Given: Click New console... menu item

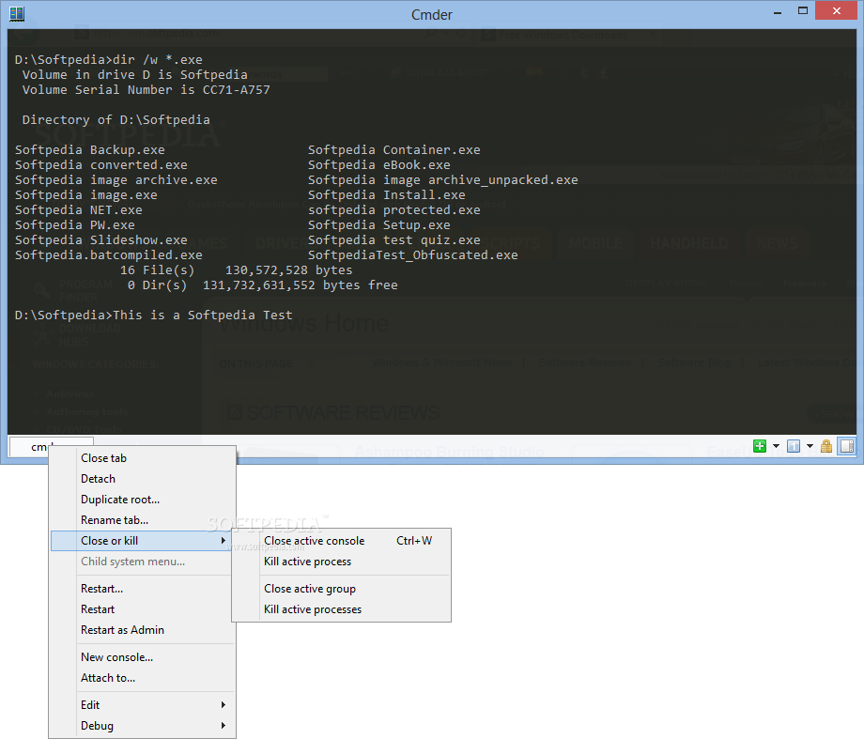Looking at the screenshot, I should tap(142, 657).
